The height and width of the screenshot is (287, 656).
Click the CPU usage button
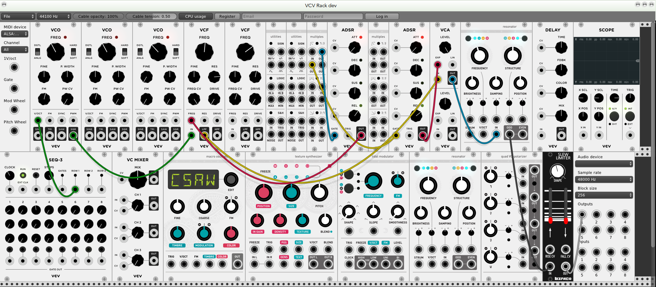tap(195, 16)
